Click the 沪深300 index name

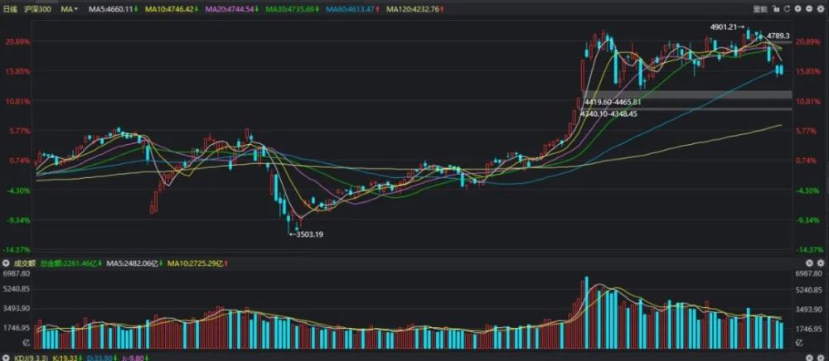click(37, 8)
